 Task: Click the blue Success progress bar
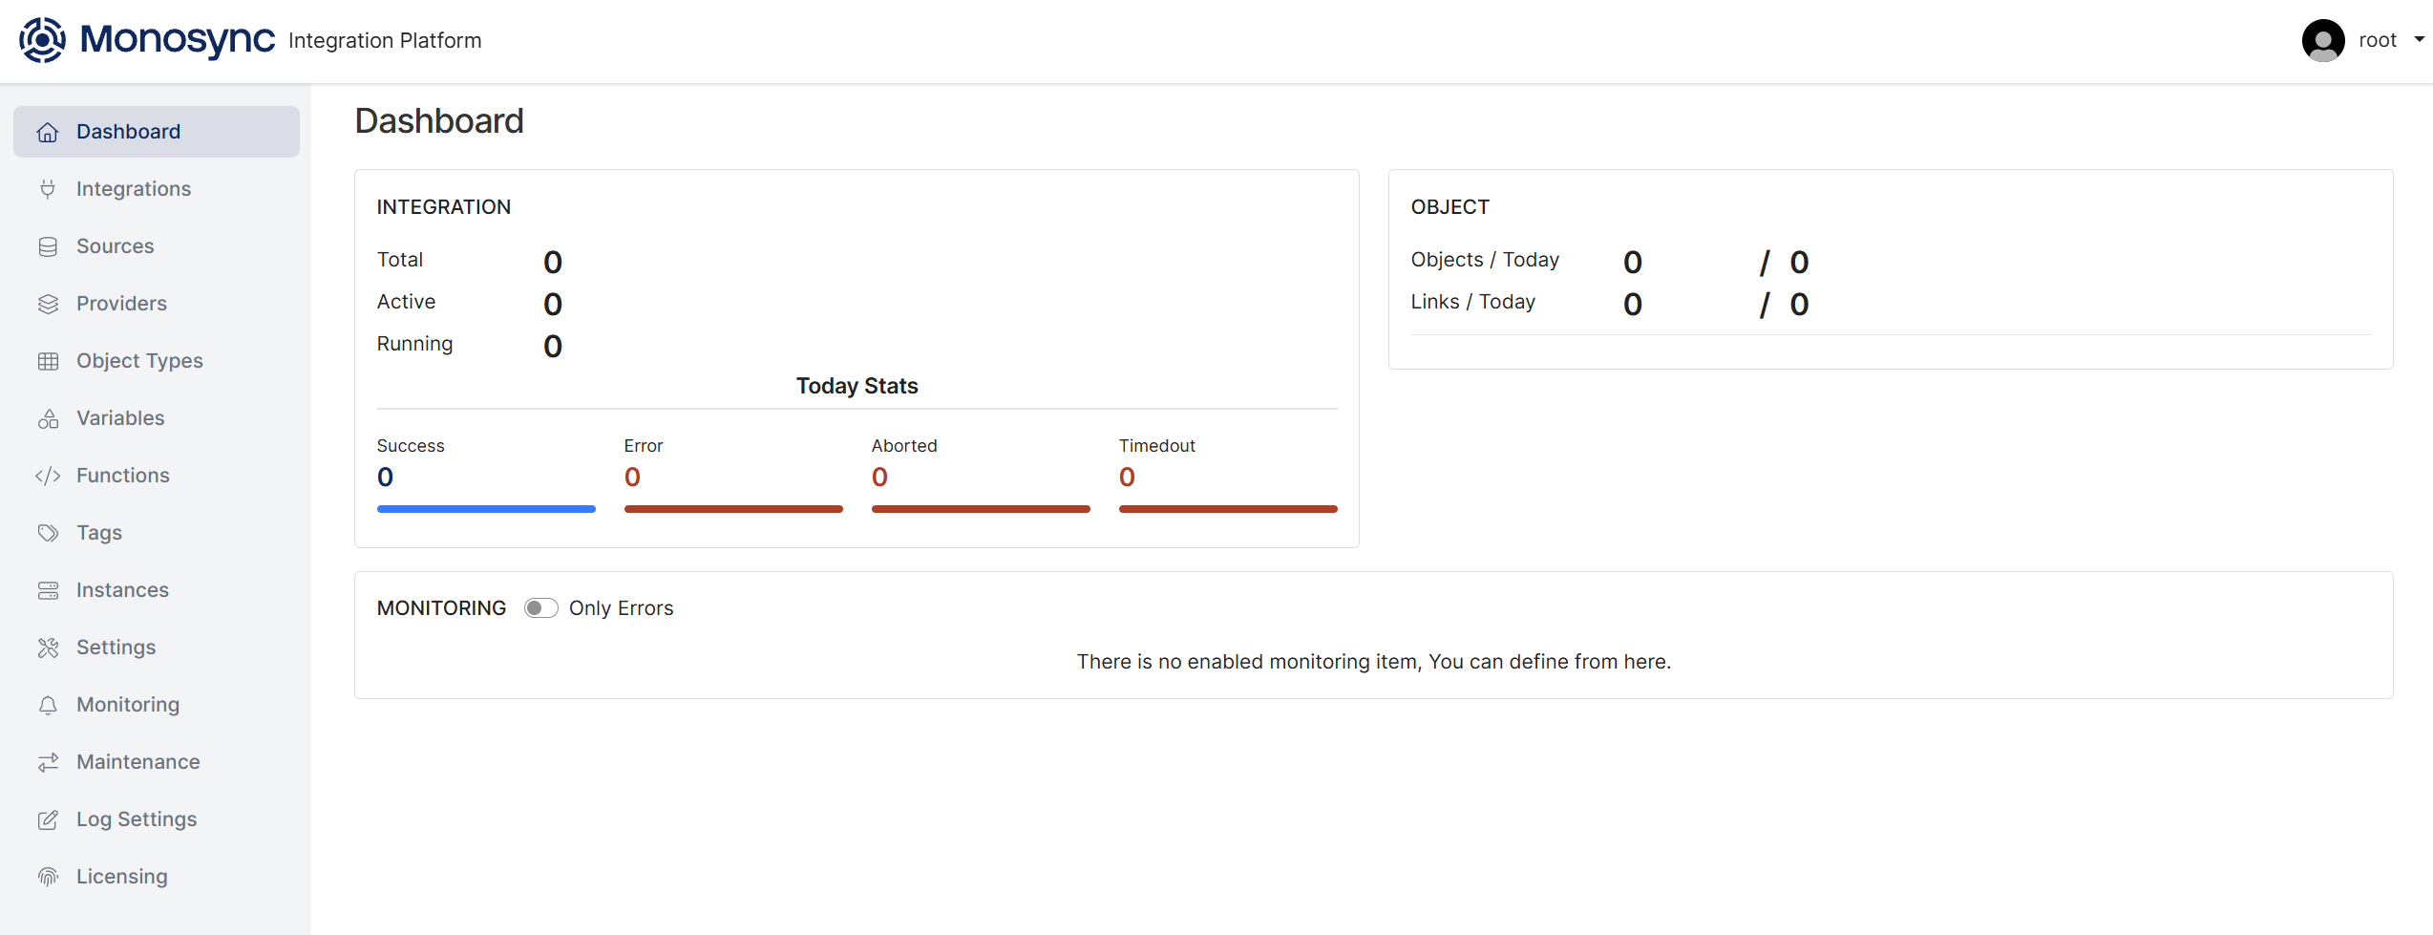click(486, 509)
